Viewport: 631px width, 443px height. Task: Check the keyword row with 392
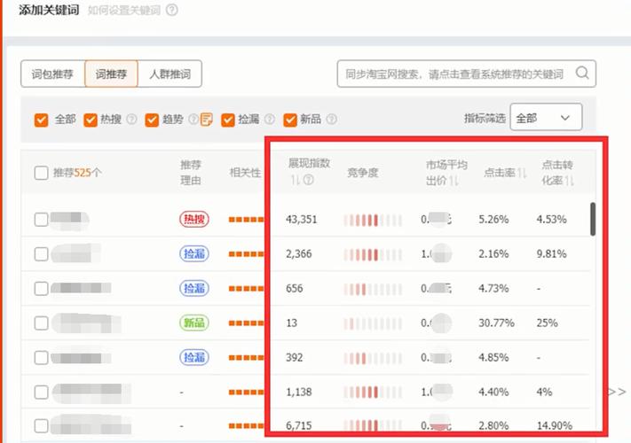[x=41, y=357]
